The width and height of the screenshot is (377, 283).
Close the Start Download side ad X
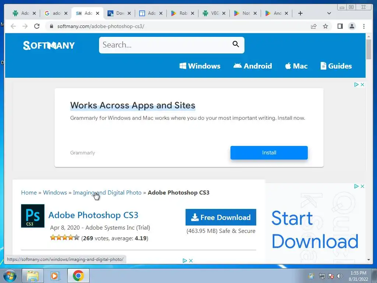[362, 186]
